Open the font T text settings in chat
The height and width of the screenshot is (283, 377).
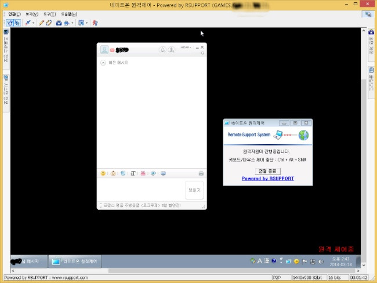133,173
